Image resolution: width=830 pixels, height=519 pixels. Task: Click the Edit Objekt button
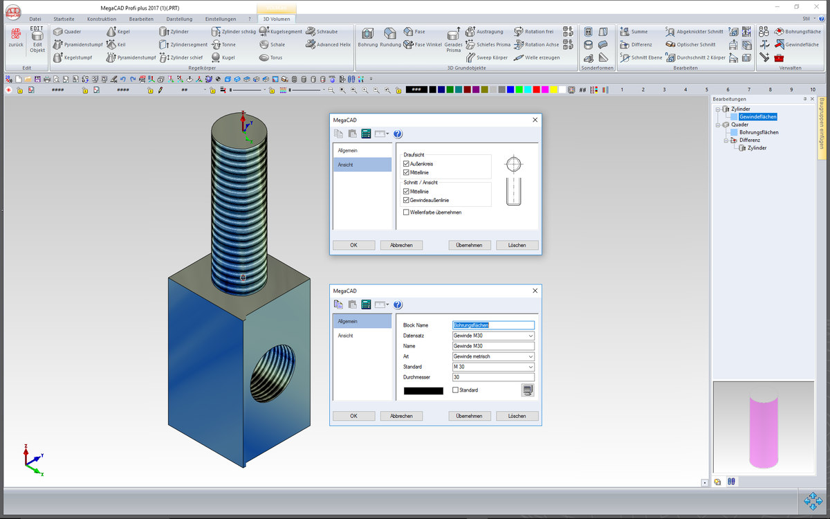point(37,40)
